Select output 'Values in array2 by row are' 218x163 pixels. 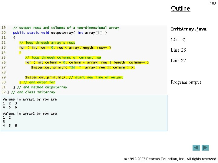30,113
